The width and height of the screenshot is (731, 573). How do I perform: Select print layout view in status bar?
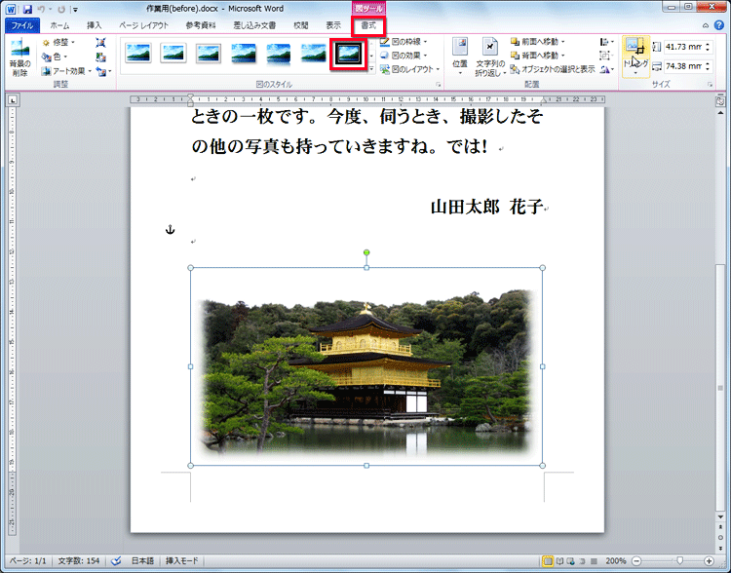(x=548, y=561)
